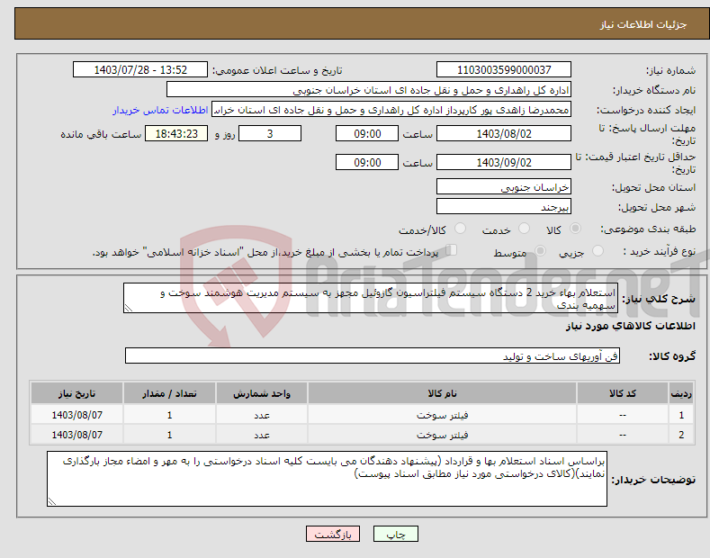
Task: Click the واحد شمارش column header
Action: tap(262, 393)
